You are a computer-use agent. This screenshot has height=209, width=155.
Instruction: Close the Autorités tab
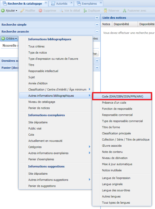71,3
